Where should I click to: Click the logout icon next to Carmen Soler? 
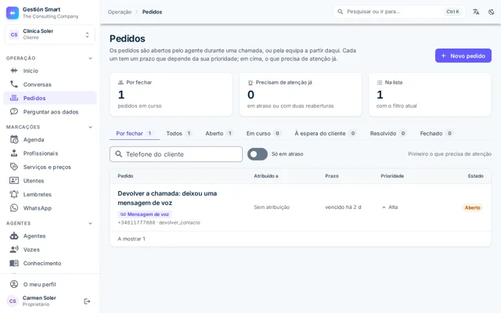[x=87, y=301]
